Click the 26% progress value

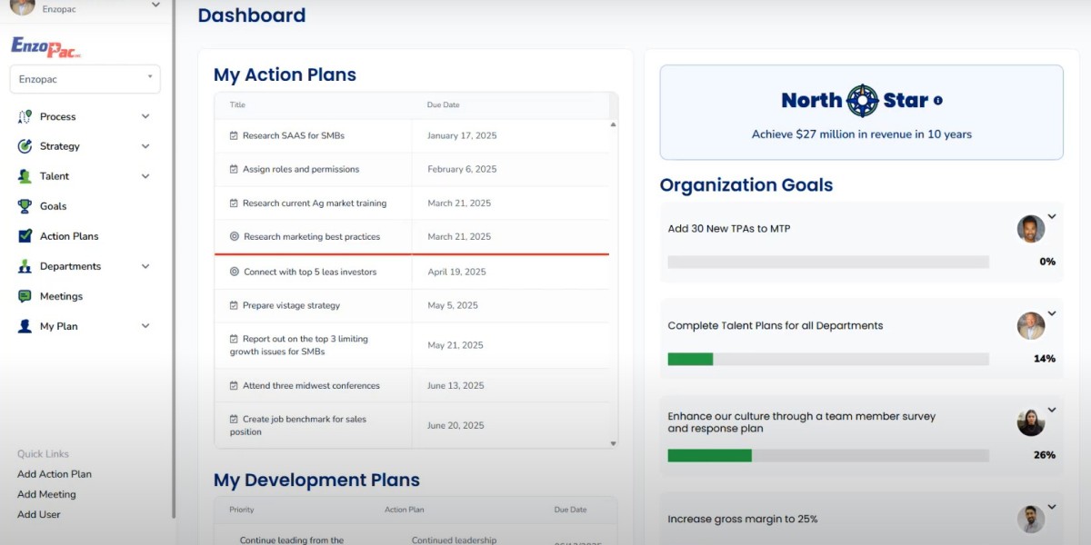tap(1045, 455)
